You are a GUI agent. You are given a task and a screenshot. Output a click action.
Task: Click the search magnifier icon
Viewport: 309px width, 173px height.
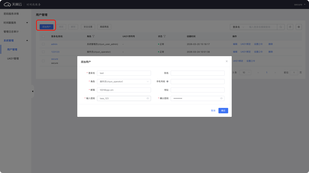[281, 27]
